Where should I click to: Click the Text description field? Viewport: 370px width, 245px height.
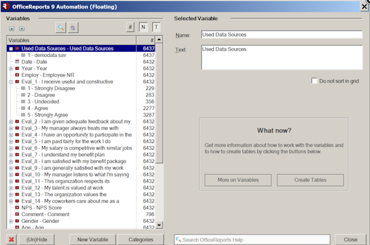click(282, 57)
